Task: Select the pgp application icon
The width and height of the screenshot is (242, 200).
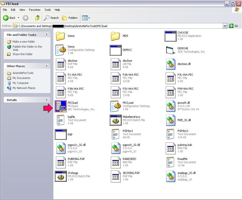Action: (61, 134)
